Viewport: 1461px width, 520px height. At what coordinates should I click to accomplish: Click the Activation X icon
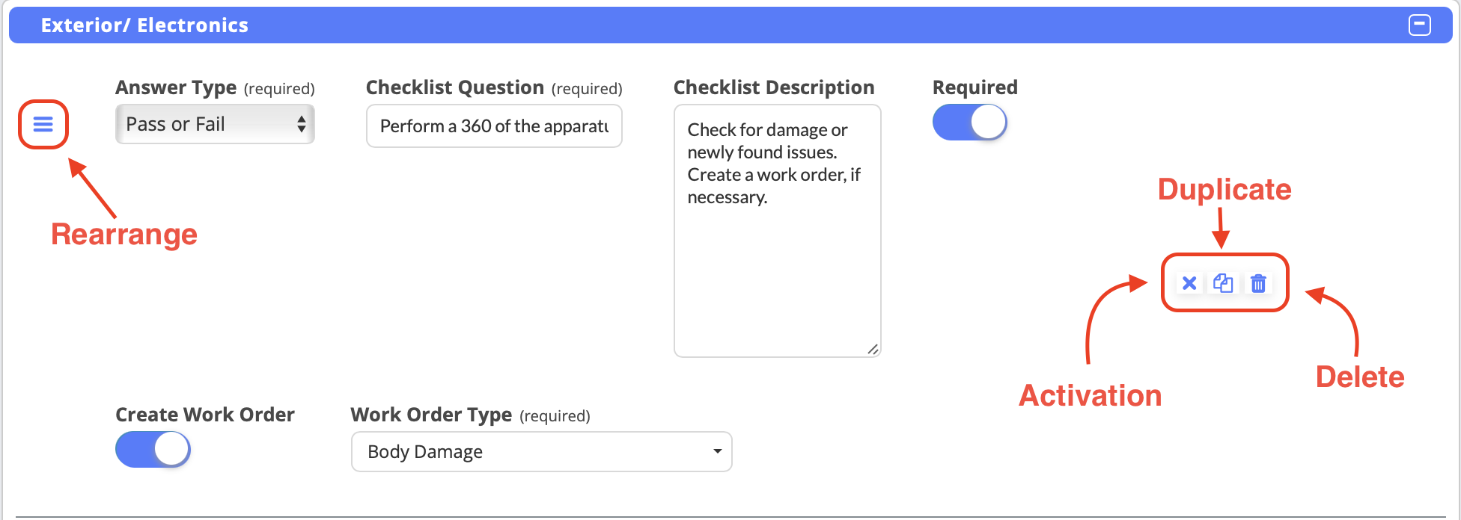[x=1189, y=283]
